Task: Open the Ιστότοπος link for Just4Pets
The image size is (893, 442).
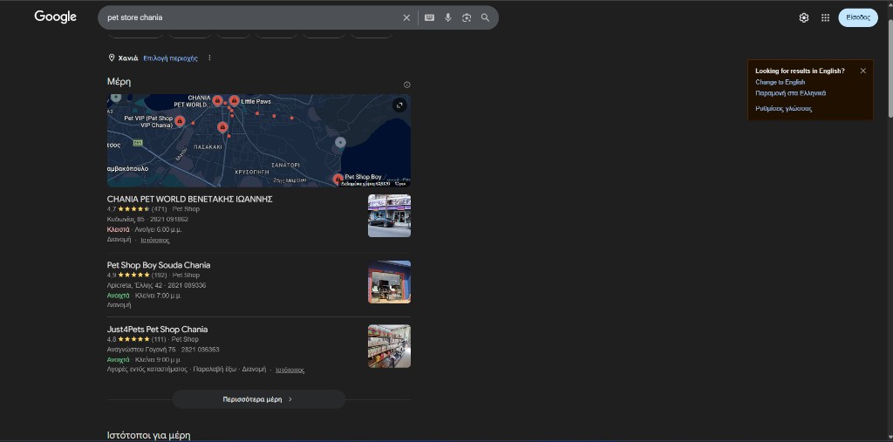Action: point(290,370)
